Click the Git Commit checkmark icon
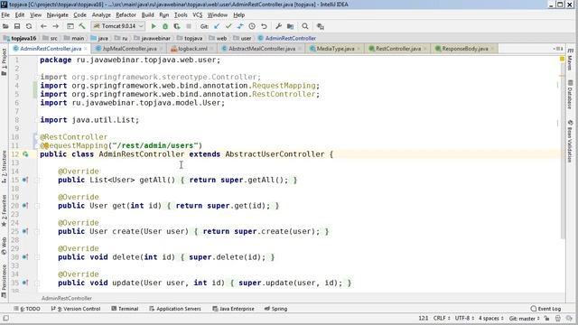 click(x=228, y=26)
